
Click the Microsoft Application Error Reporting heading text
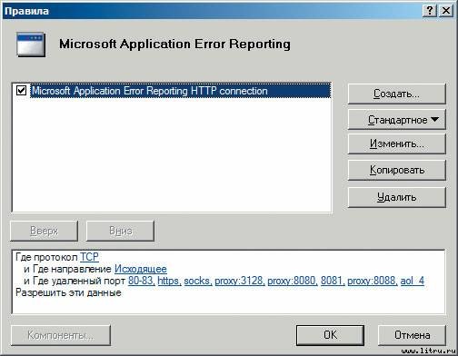pyautogui.click(x=174, y=44)
